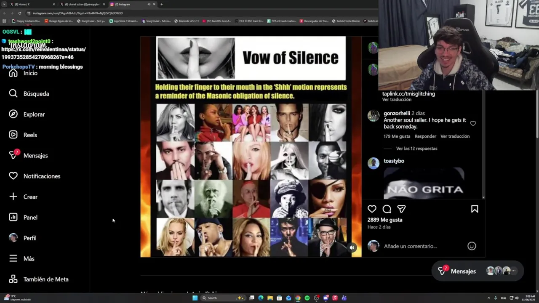The width and height of the screenshot is (539, 303).
Task: Click Ver traducción under taplink caption
Action: 397,100
